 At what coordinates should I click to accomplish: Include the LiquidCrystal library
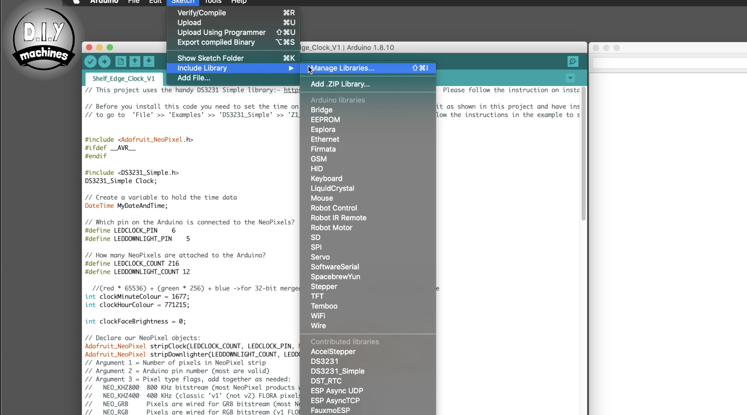(x=368, y=188)
